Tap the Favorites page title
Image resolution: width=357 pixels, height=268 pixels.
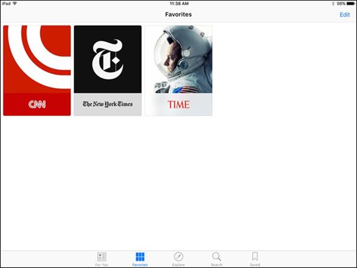click(x=178, y=14)
